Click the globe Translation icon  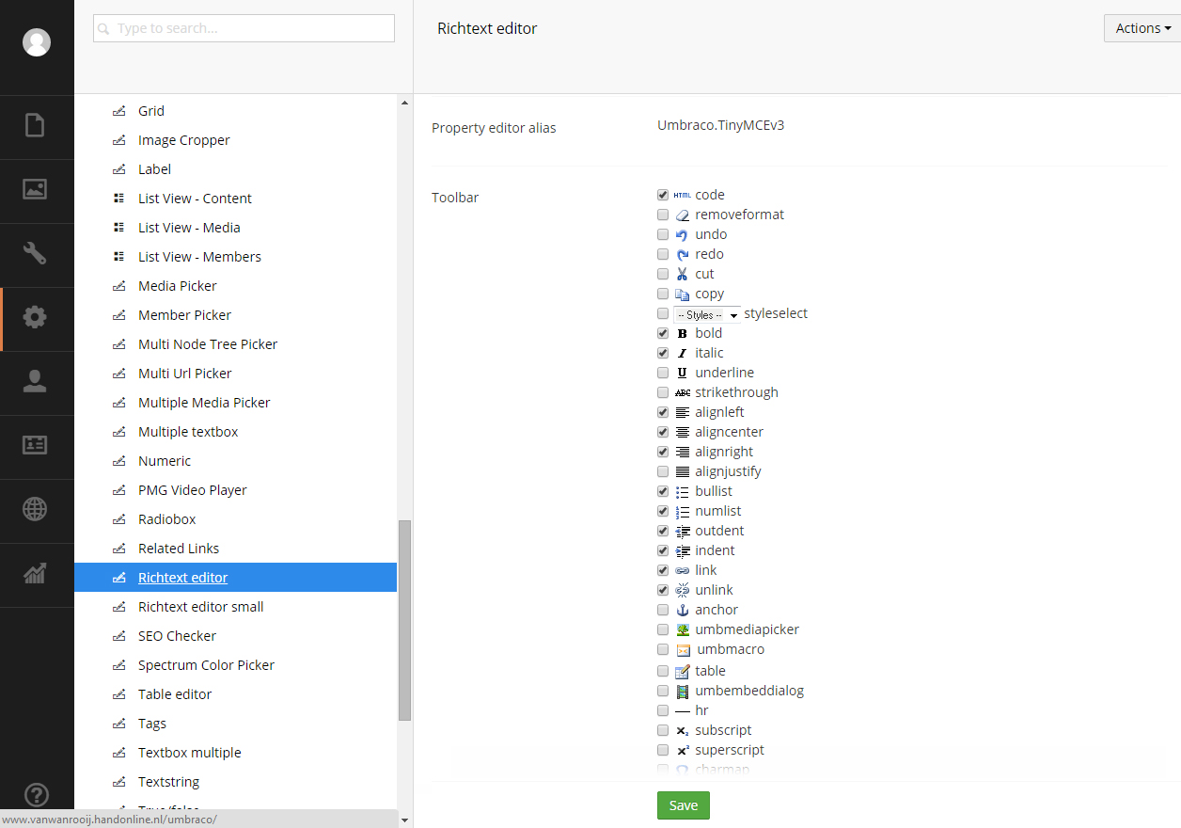pyautogui.click(x=35, y=509)
